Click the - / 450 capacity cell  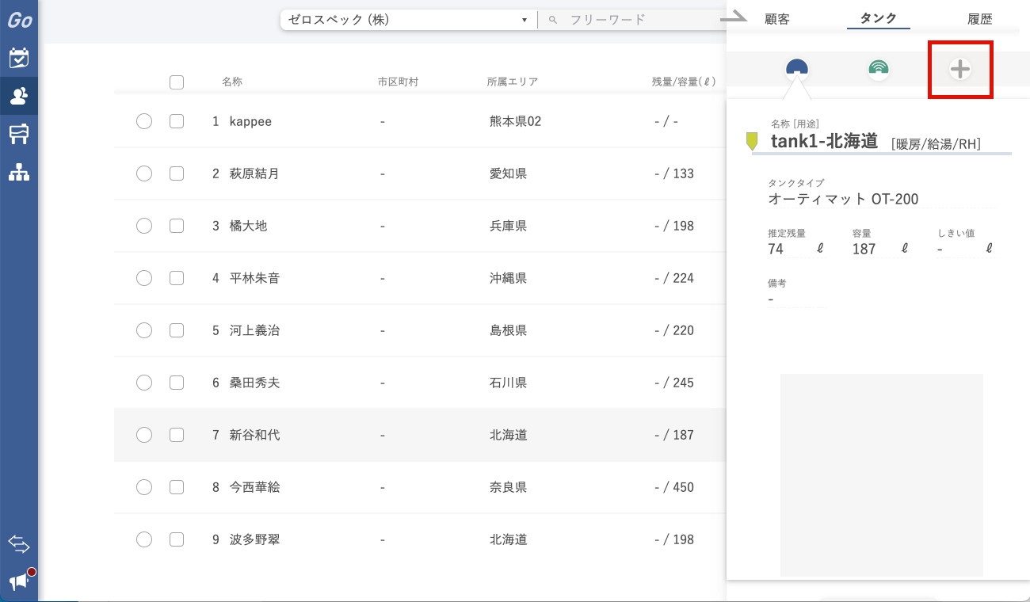[x=674, y=487]
